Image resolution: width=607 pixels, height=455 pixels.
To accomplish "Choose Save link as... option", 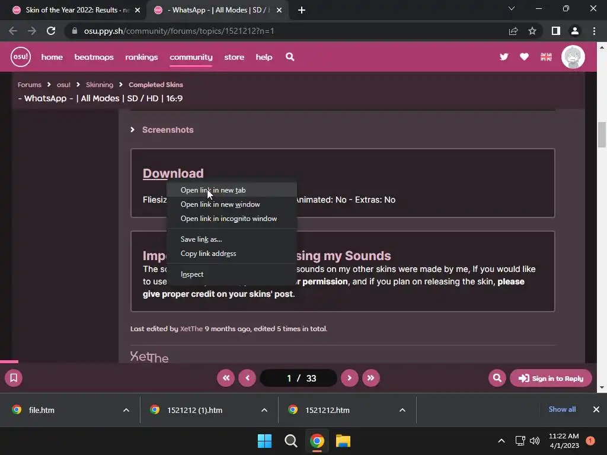I will click(x=232, y=239).
